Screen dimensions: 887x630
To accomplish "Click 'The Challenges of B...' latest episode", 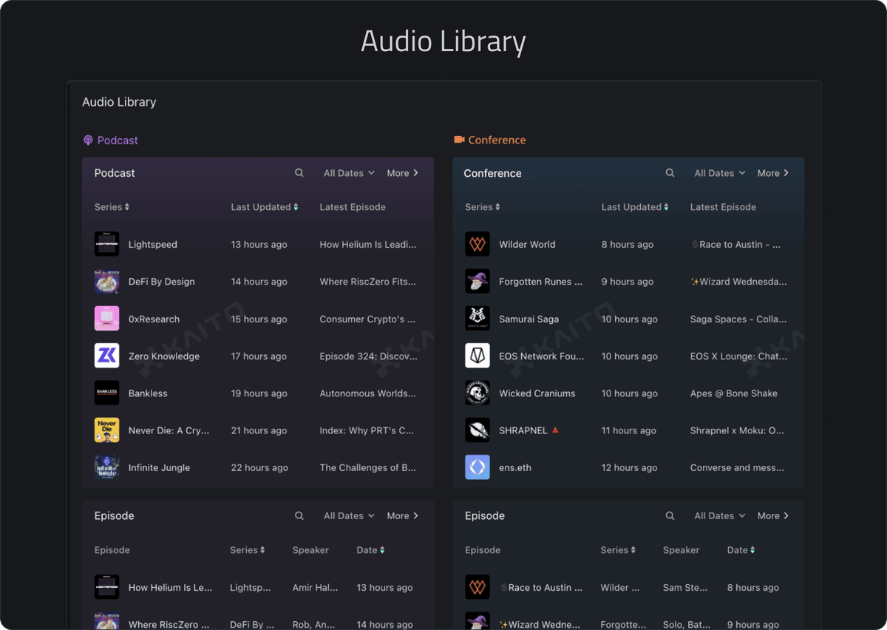I will pyautogui.click(x=368, y=468).
